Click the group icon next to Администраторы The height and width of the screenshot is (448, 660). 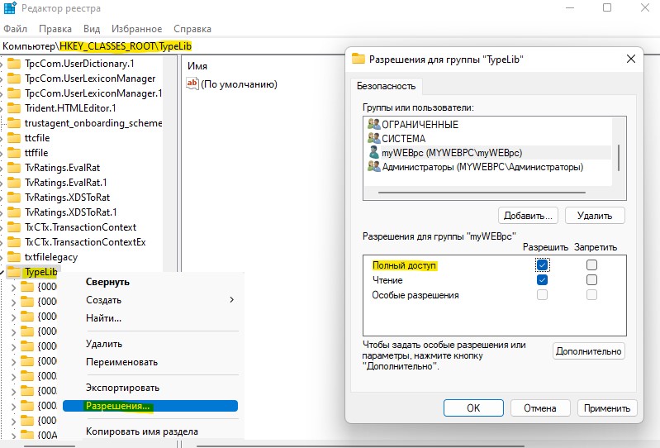tap(373, 167)
